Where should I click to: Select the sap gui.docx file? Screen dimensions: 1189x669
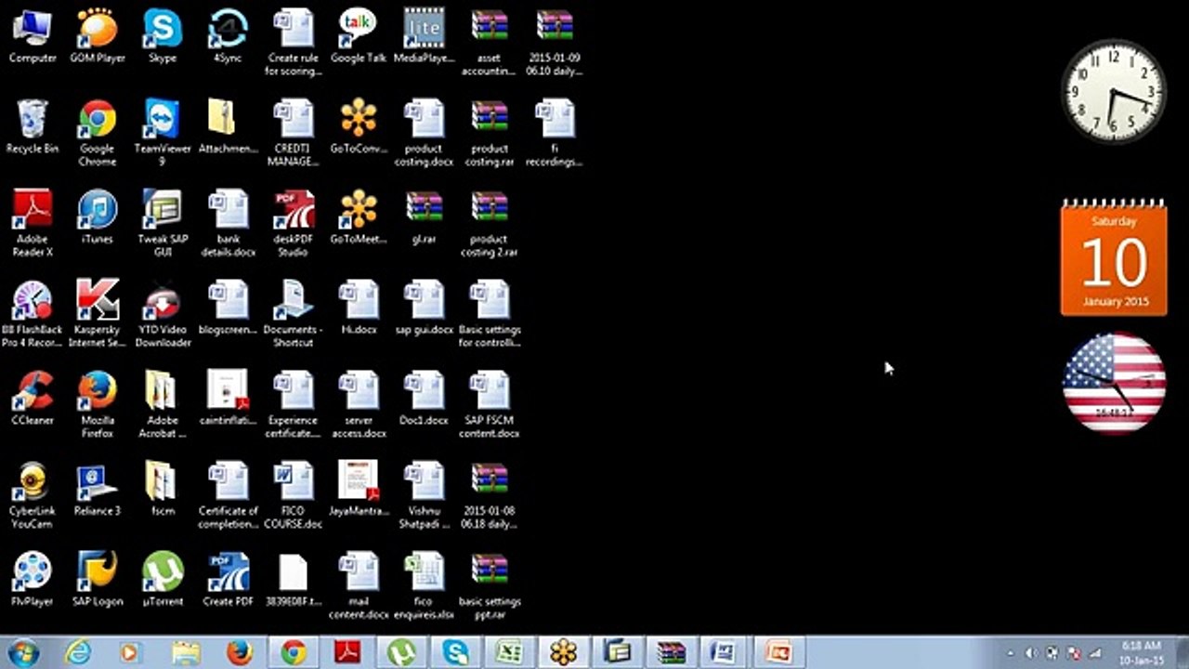424,308
